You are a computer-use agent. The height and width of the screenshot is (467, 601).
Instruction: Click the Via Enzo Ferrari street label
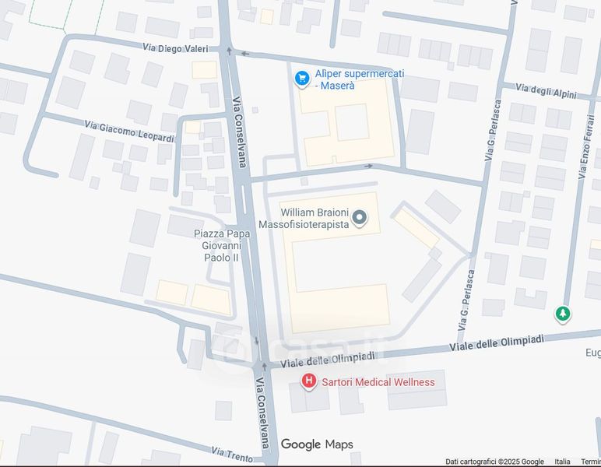click(585, 147)
